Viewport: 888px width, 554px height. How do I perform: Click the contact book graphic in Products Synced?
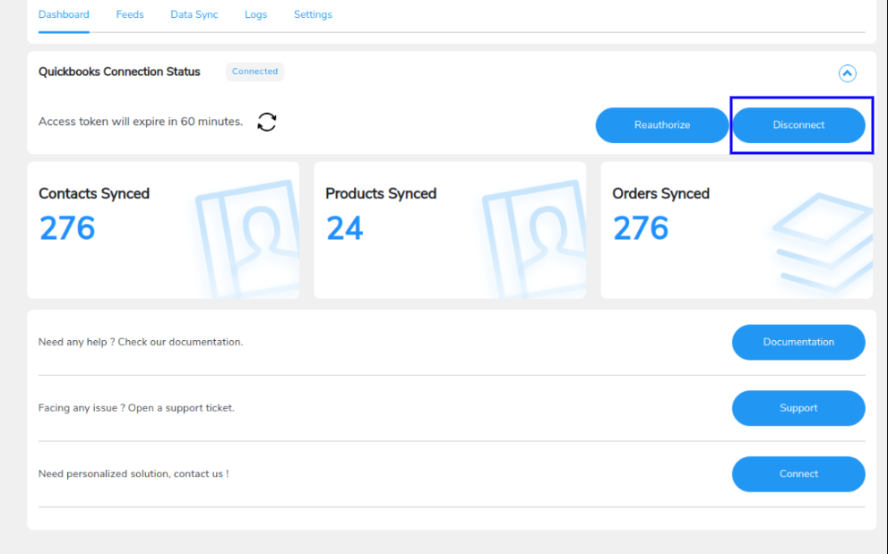point(534,239)
